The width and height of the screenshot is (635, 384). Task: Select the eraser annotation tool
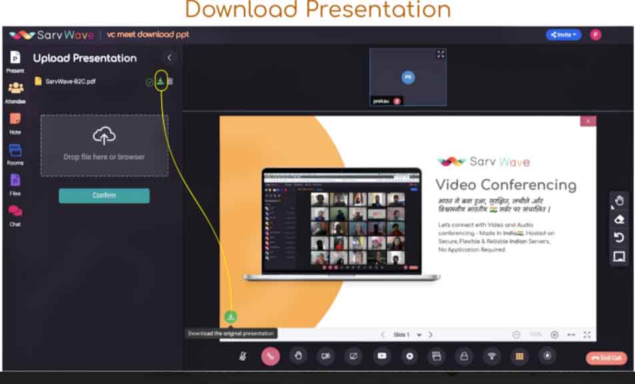tap(618, 218)
